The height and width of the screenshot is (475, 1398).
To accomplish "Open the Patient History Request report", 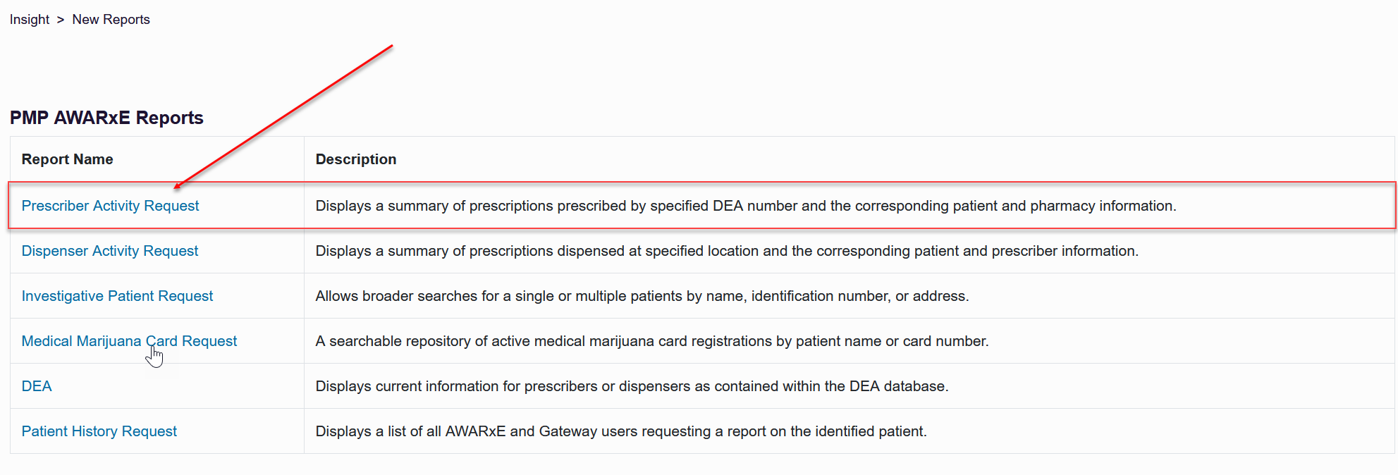I will (x=99, y=431).
